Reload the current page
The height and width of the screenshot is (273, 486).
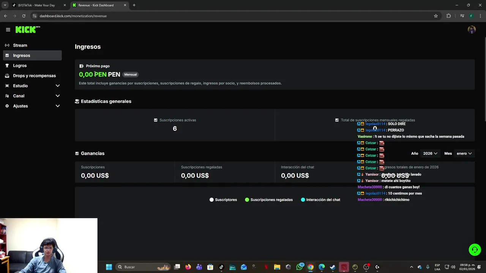24,16
